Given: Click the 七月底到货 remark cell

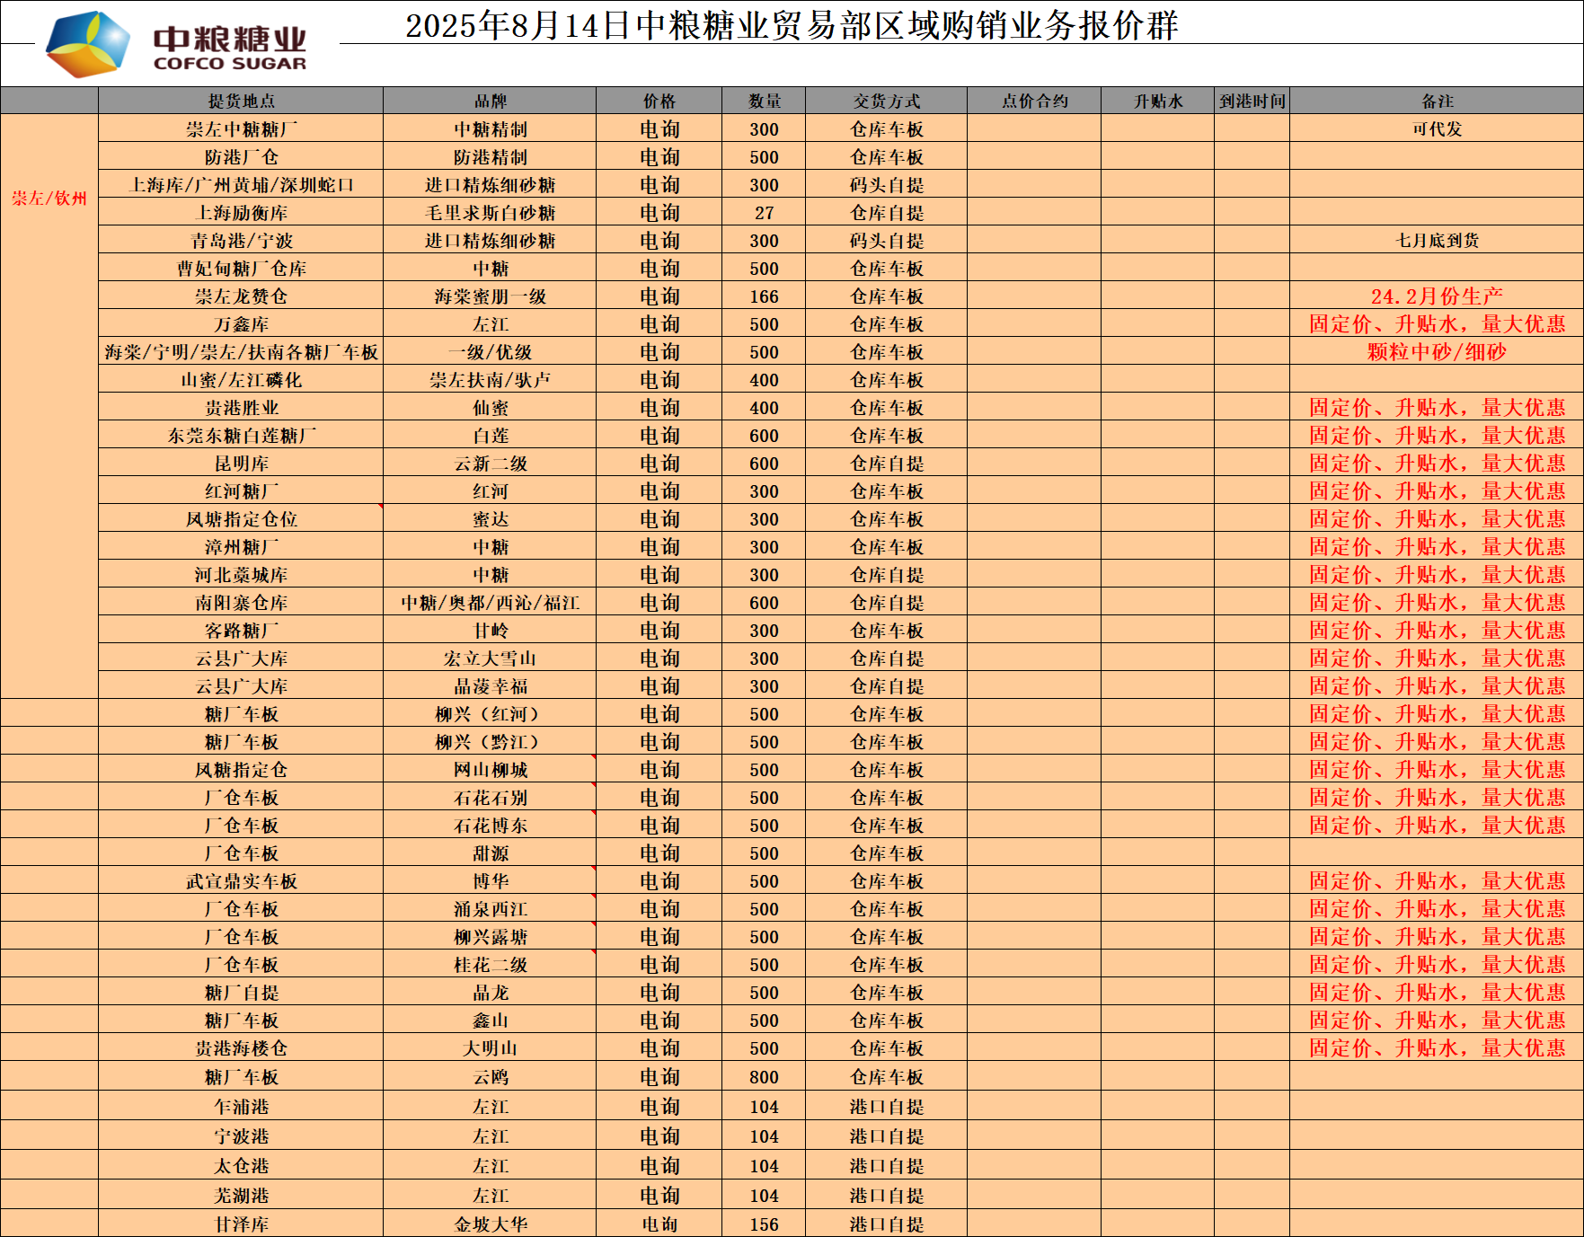Looking at the screenshot, I should pos(1437,241).
